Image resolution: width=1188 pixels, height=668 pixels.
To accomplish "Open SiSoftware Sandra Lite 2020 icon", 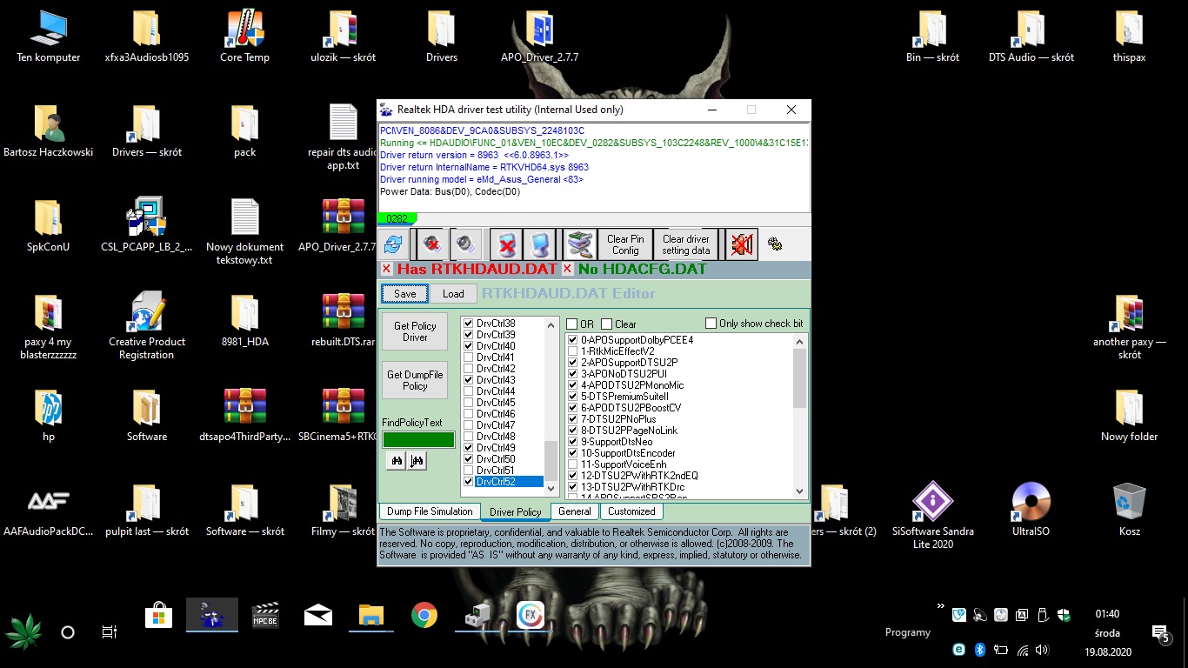I will click(x=933, y=516).
